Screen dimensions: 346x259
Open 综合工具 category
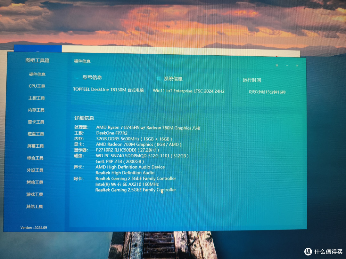35,158
